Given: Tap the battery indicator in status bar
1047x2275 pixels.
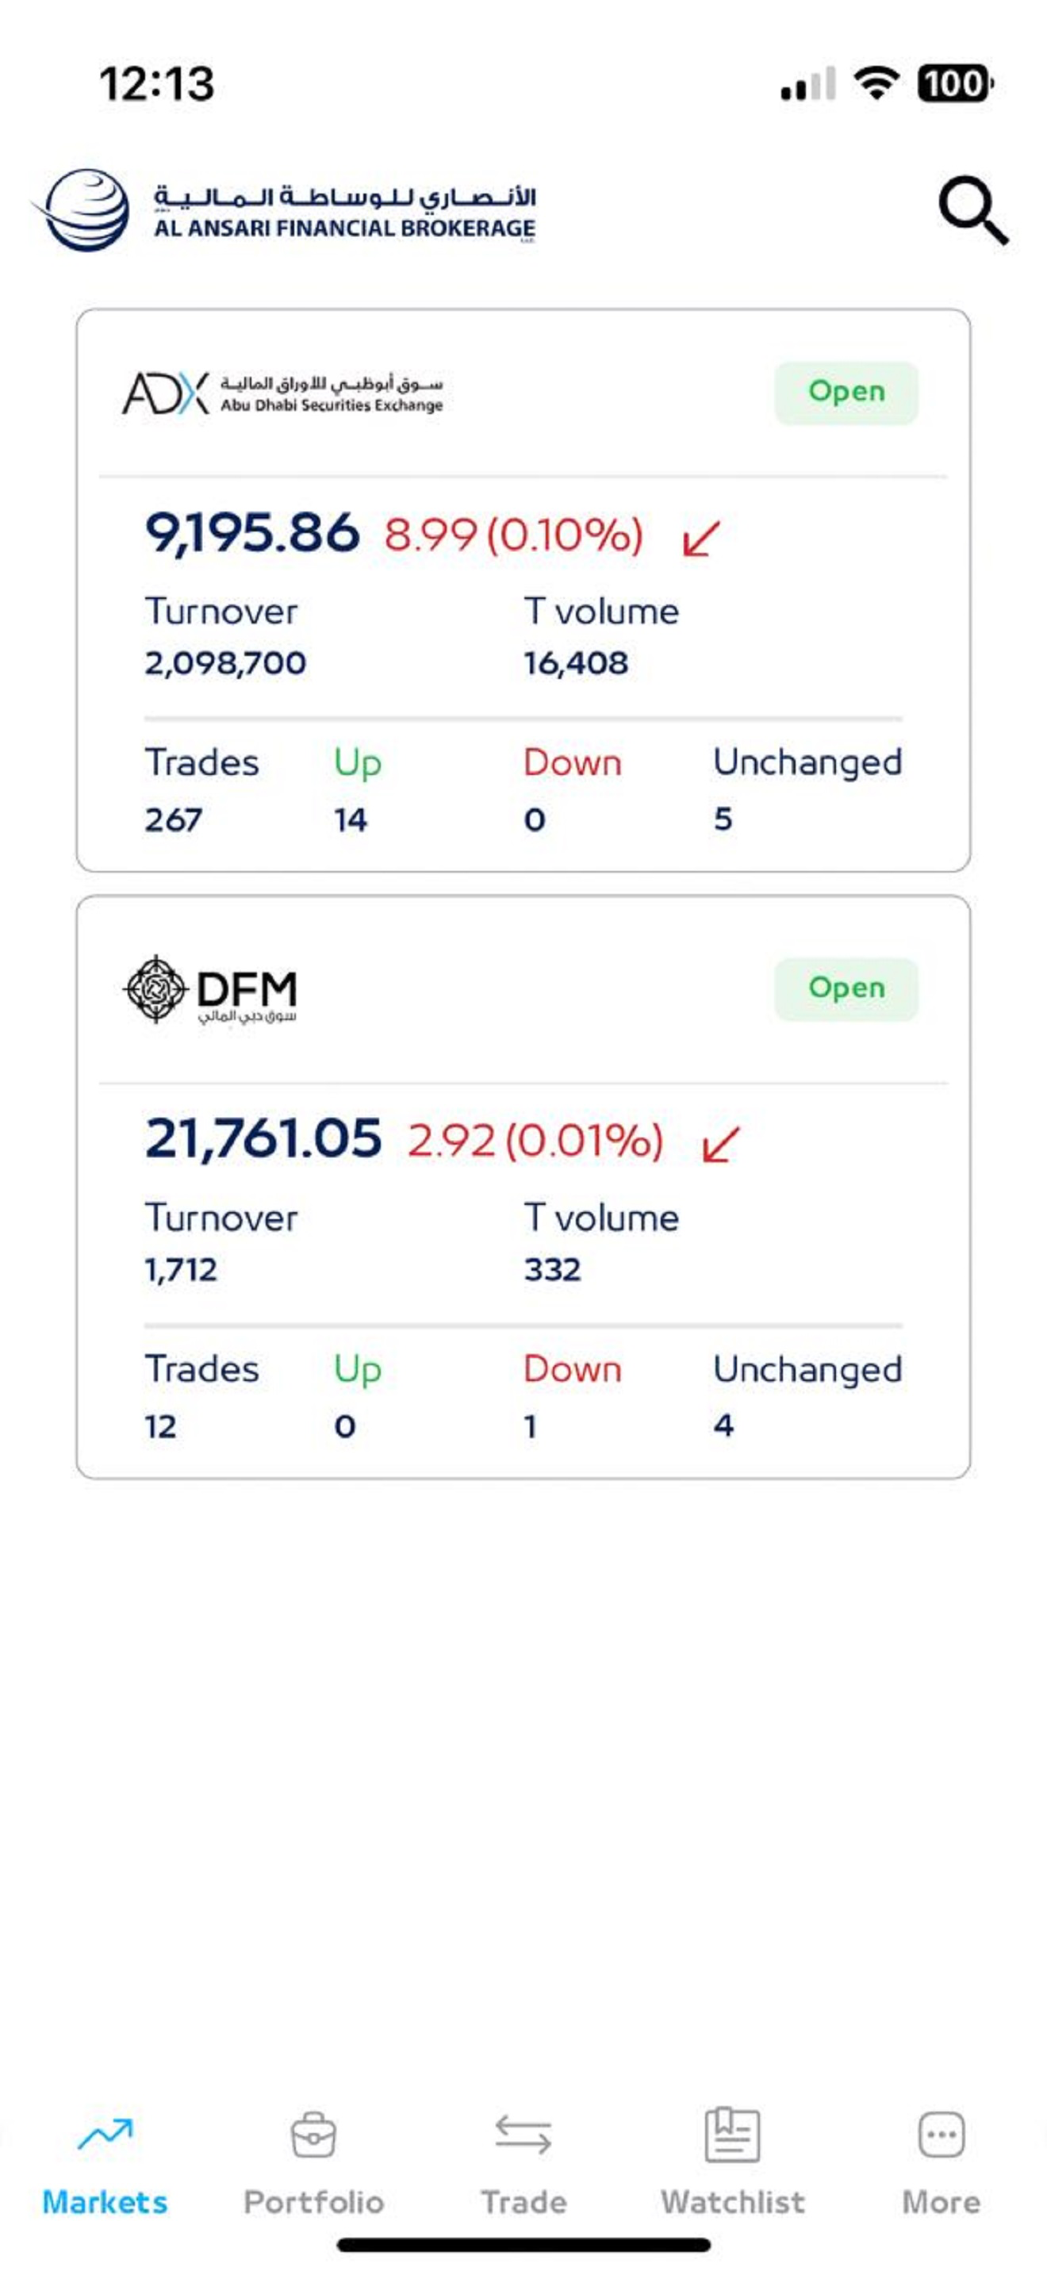Looking at the screenshot, I should 955,84.
